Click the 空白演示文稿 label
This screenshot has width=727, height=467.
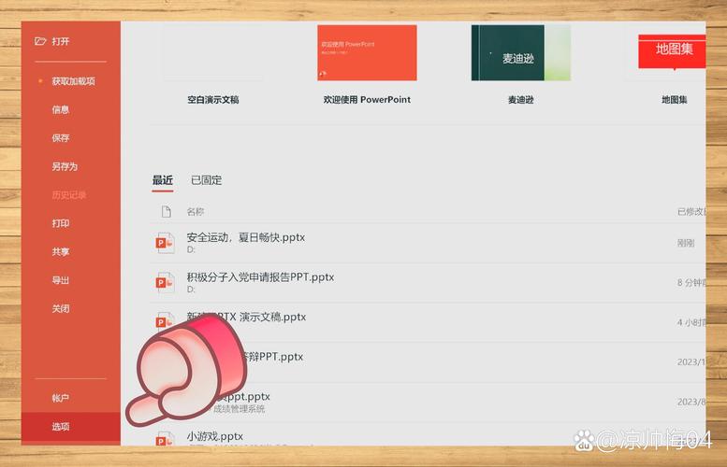coord(213,100)
